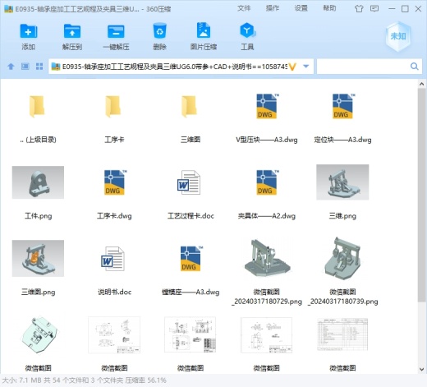The image size is (427, 387).
Task: Select 微信截图_20240317180729.png thumbnail
Action: (x=267, y=258)
